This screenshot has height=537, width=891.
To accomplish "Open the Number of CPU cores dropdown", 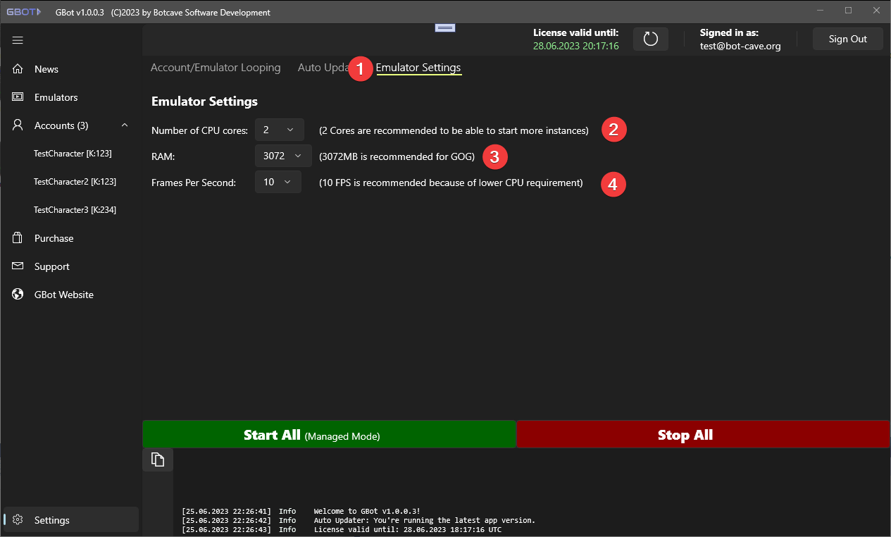I will (279, 130).
